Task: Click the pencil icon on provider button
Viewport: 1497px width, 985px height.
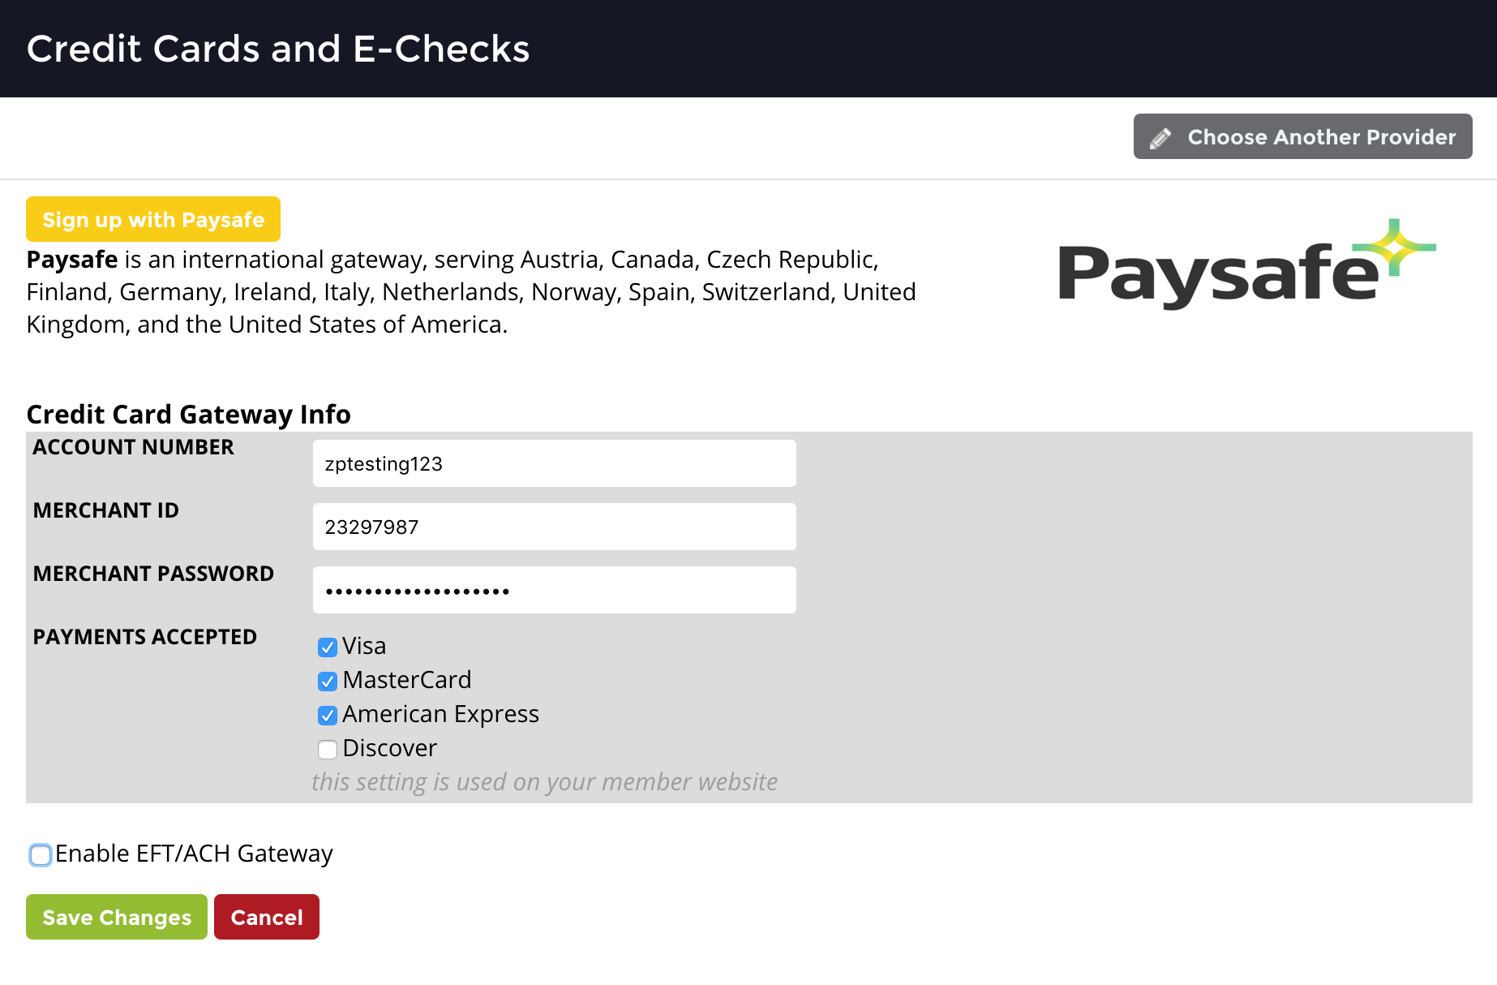Action: [x=1160, y=138]
